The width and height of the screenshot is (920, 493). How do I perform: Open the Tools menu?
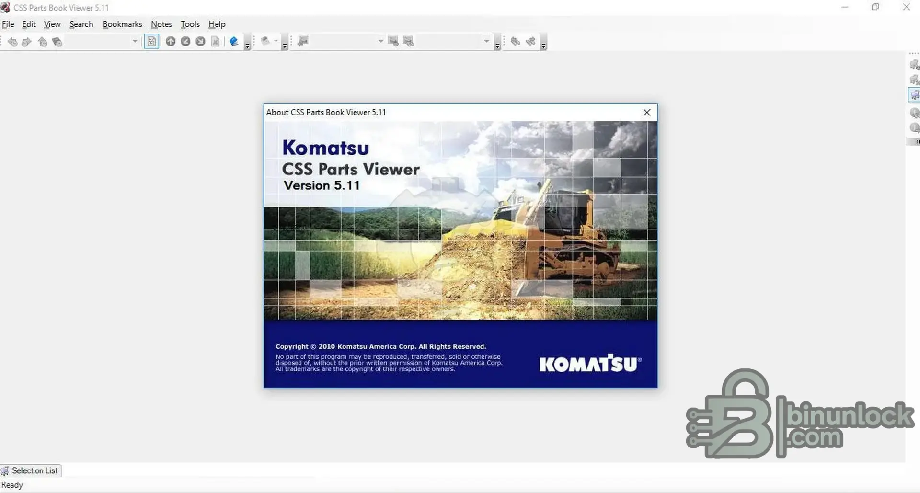[190, 24]
